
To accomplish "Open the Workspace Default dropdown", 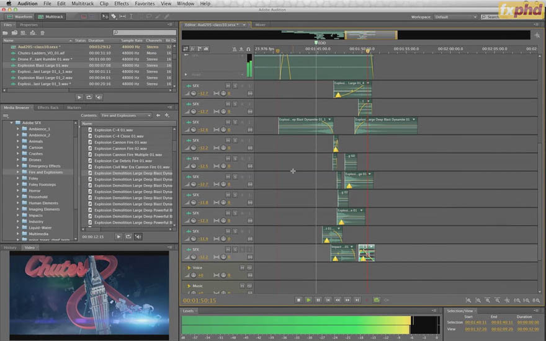I will 455,17.
